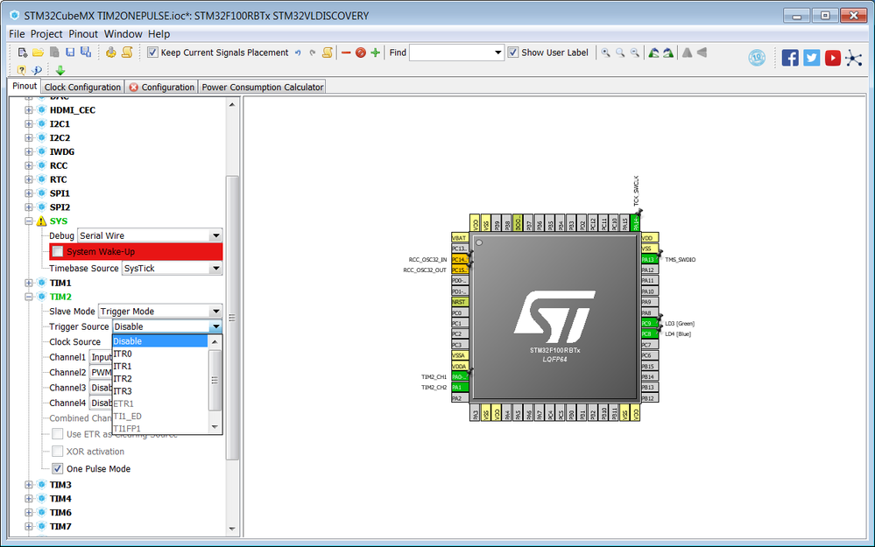Click the zoom out magnifier icon
The image size is (875, 547).
634,53
